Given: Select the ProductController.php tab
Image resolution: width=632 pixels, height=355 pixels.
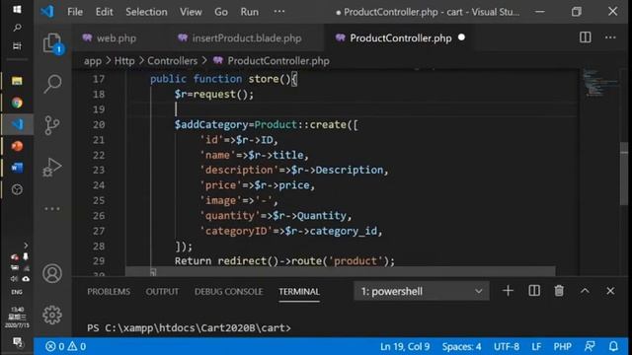Looking at the screenshot, I should [400, 38].
